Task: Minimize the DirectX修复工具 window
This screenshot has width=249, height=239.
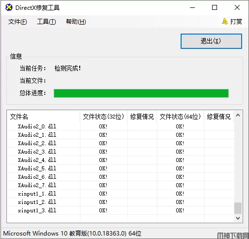Action: (x=192, y=7)
